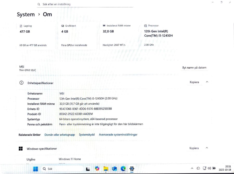The width and height of the screenshot is (234, 174).
Task: Navigate to System in the breadcrumb
Action: [x=26, y=15]
